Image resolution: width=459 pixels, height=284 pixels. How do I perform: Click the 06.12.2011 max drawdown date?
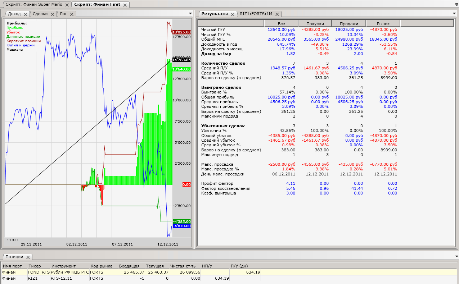point(284,174)
